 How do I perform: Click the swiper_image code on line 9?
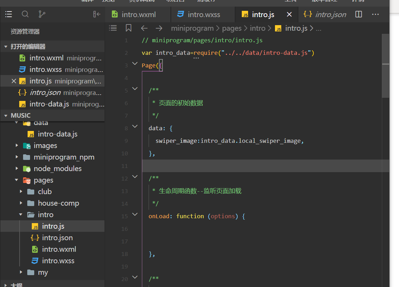pos(229,141)
